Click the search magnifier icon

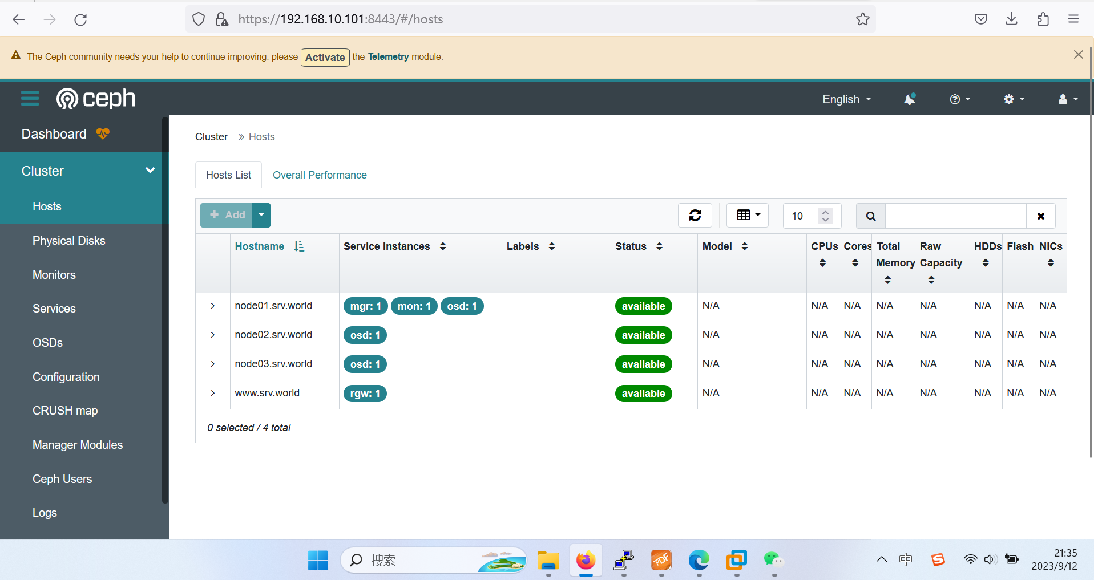tap(871, 216)
